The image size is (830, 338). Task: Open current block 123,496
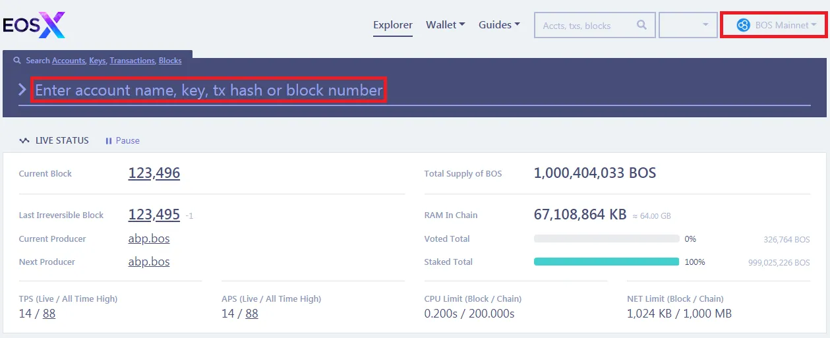(x=154, y=173)
